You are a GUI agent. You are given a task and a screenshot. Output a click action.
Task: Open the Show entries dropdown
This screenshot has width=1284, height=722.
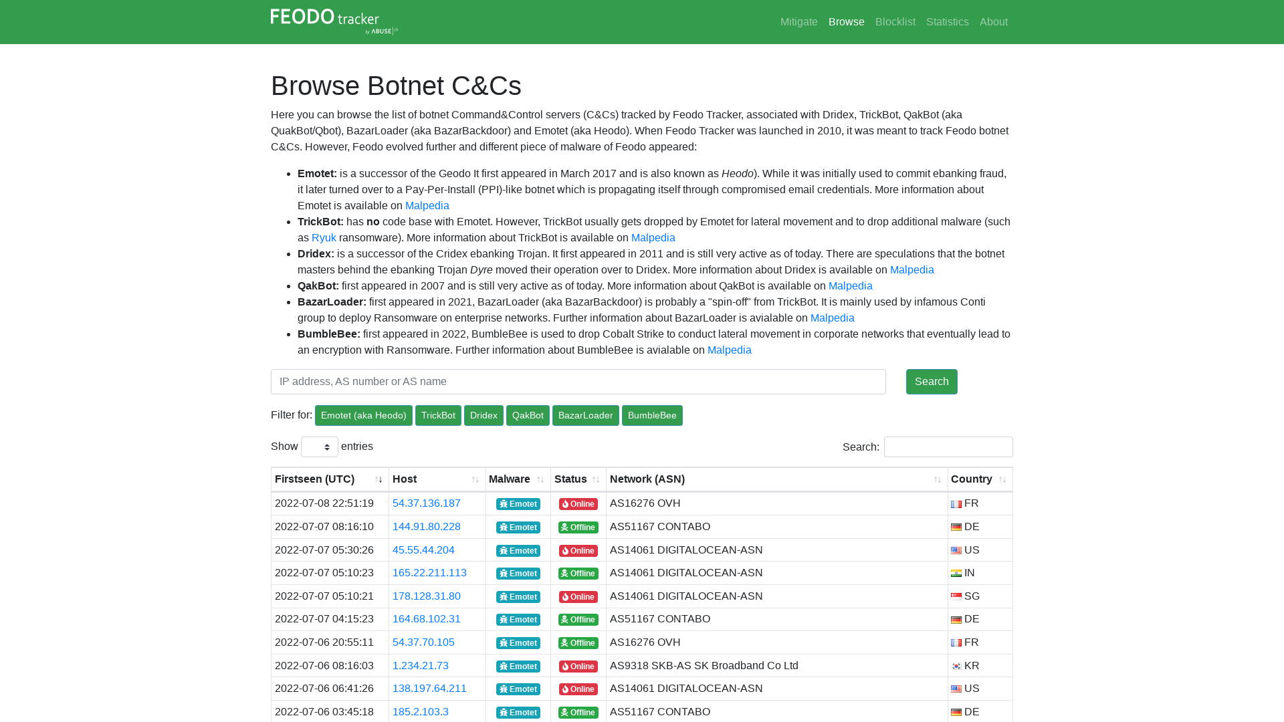coord(320,447)
